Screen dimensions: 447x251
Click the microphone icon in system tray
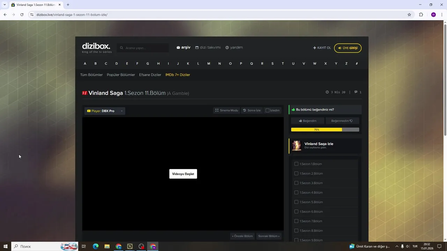pyautogui.click(x=402, y=246)
